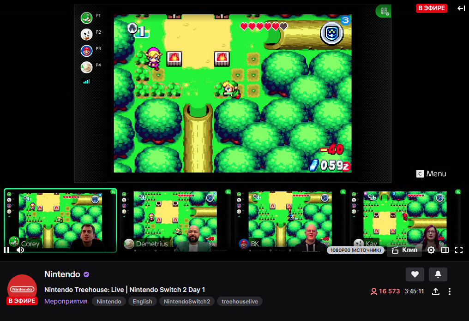The image size is (469, 321).
Task: Create a clip with Клип button
Action: pyautogui.click(x=404, y=250)
